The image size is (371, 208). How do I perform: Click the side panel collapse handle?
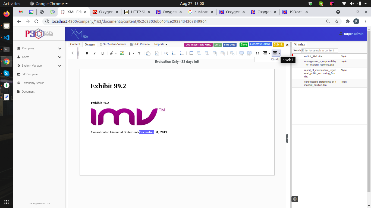click(287, 138)
